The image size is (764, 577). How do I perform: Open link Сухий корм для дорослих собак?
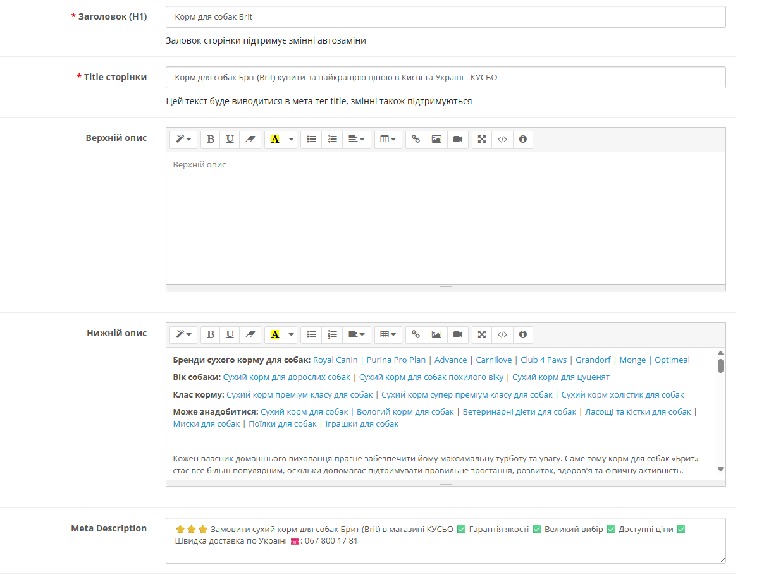[x=286, y=377]
